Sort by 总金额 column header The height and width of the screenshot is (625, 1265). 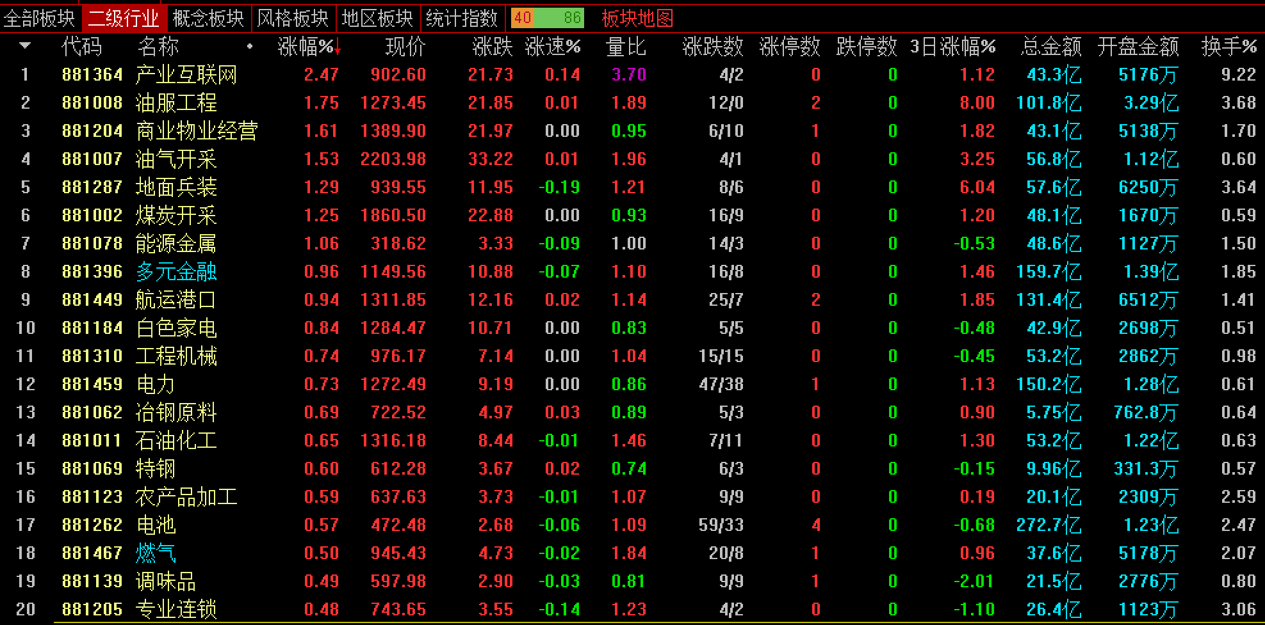pos(1051,47)
